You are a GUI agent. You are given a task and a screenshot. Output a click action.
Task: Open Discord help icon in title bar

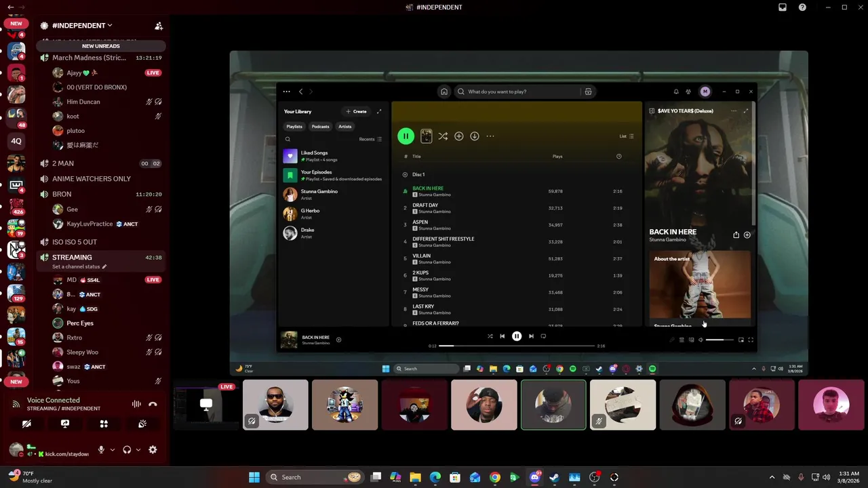coord(802,7)
